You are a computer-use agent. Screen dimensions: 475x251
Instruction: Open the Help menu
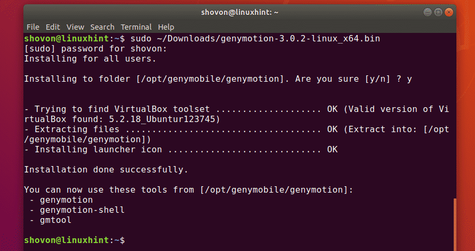point(166,27)
